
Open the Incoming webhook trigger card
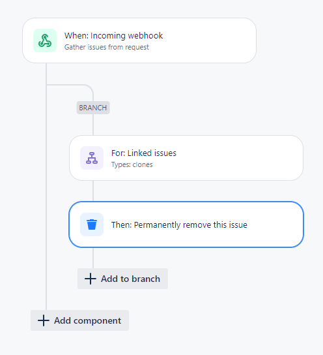(139, 40)
